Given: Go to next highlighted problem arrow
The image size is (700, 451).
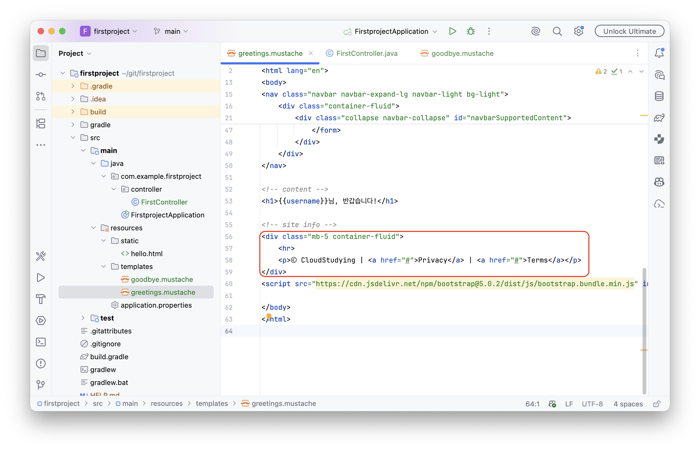Looking at the screenshot, I should click(x=641, y=71).
